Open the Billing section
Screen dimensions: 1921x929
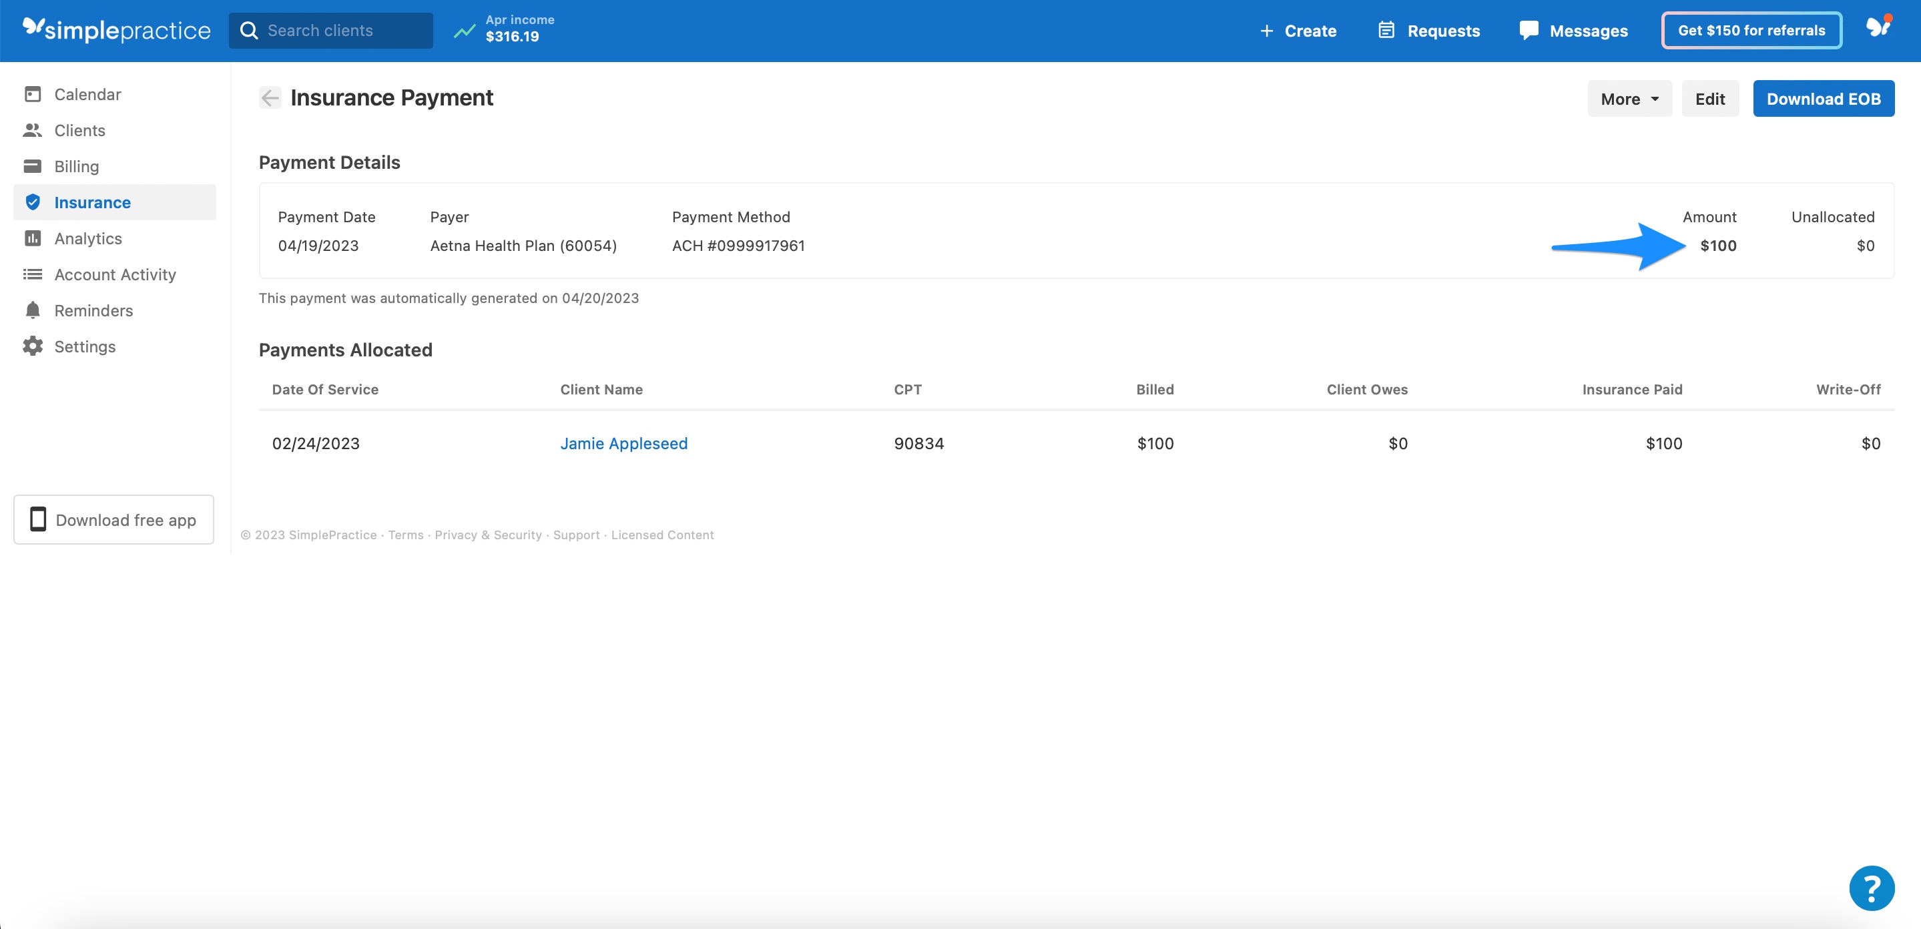(x=76, y=166)
